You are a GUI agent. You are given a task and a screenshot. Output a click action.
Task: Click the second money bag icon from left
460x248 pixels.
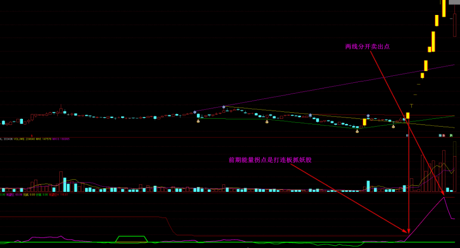tap(267, 122)
